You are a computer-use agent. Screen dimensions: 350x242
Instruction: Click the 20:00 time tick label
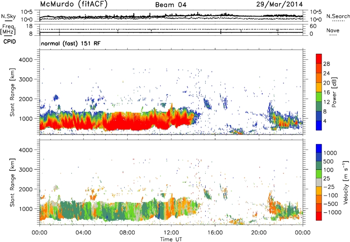click(259, 233)
